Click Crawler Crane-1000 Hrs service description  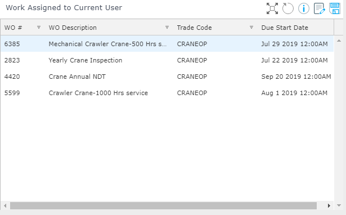click(x=98, y=93)
